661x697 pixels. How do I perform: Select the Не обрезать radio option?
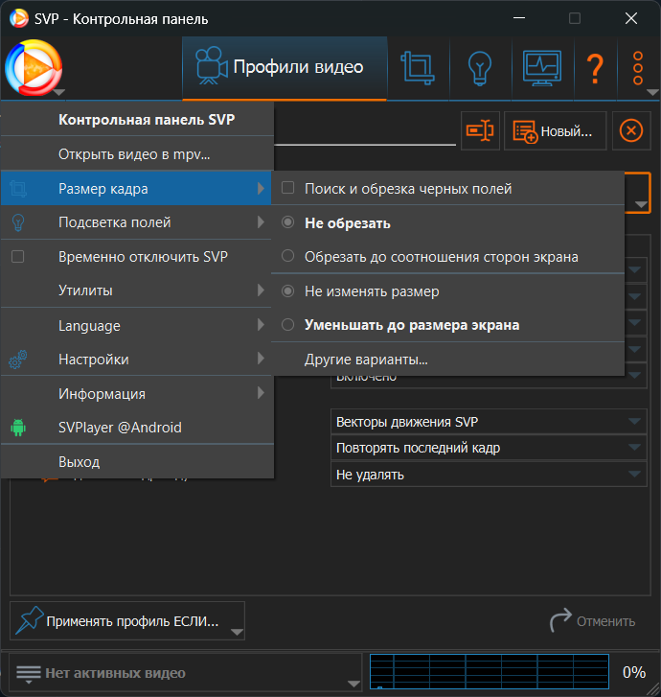coord(287,222)
